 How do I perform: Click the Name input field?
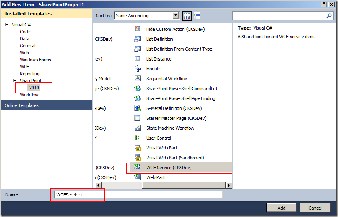[x=138, y=195]
